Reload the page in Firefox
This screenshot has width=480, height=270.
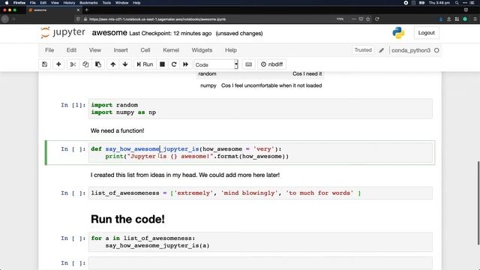coord(377,19)
